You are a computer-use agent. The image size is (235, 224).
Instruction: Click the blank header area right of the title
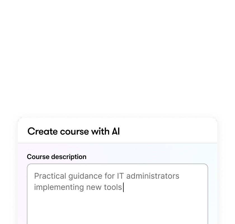tap(168, 131)
